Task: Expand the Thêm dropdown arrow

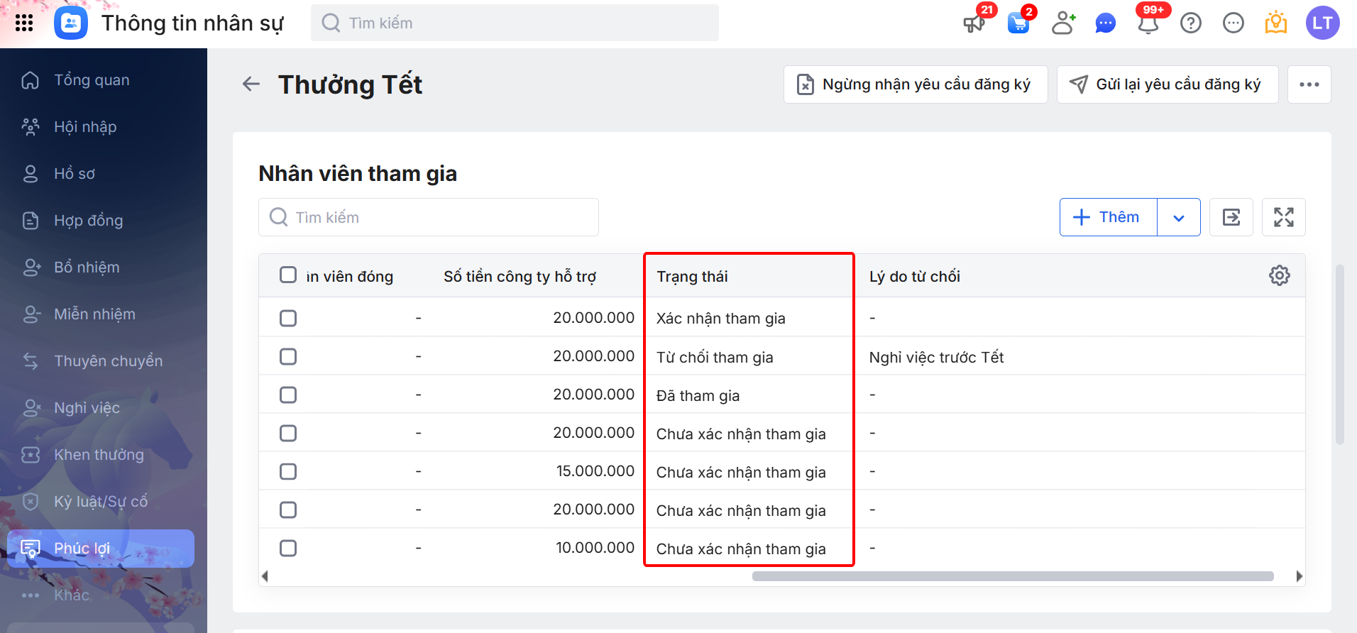Action: click(x=1178, y=217)
